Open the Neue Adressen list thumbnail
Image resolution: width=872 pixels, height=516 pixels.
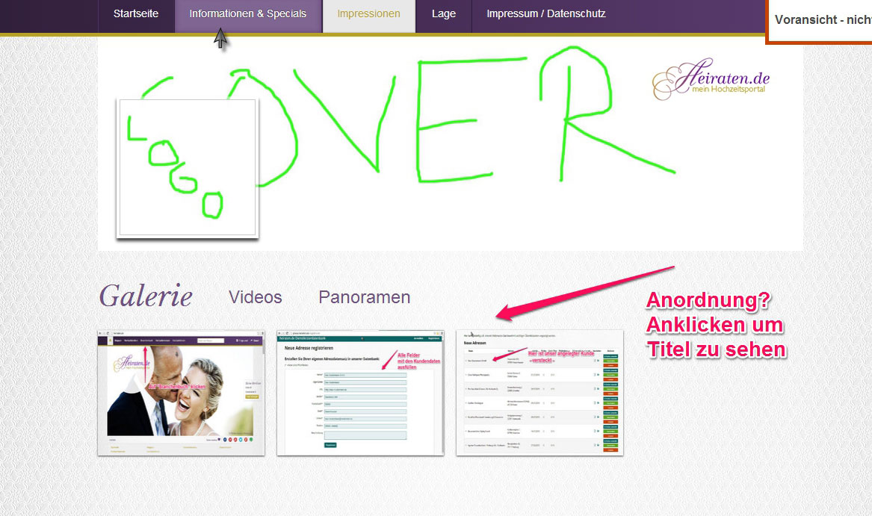tap(539, 392)
